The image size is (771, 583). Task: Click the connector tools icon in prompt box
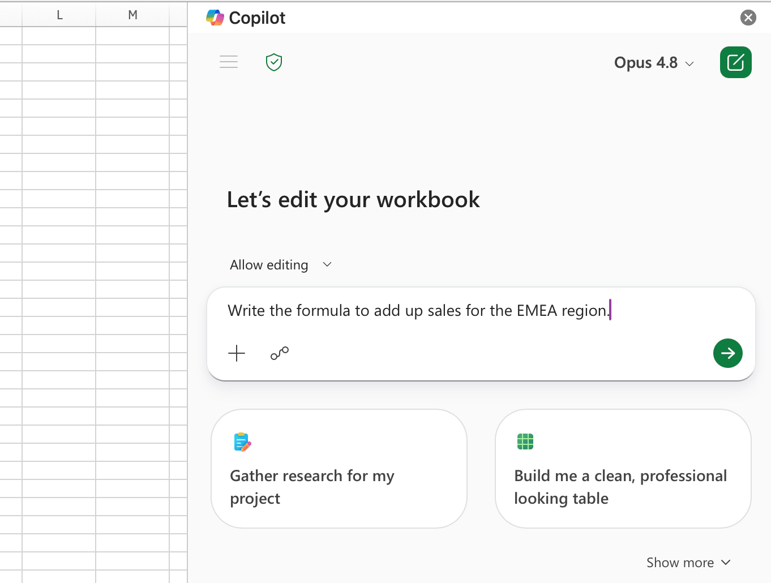pyautogui.click(x=280, y=353)
